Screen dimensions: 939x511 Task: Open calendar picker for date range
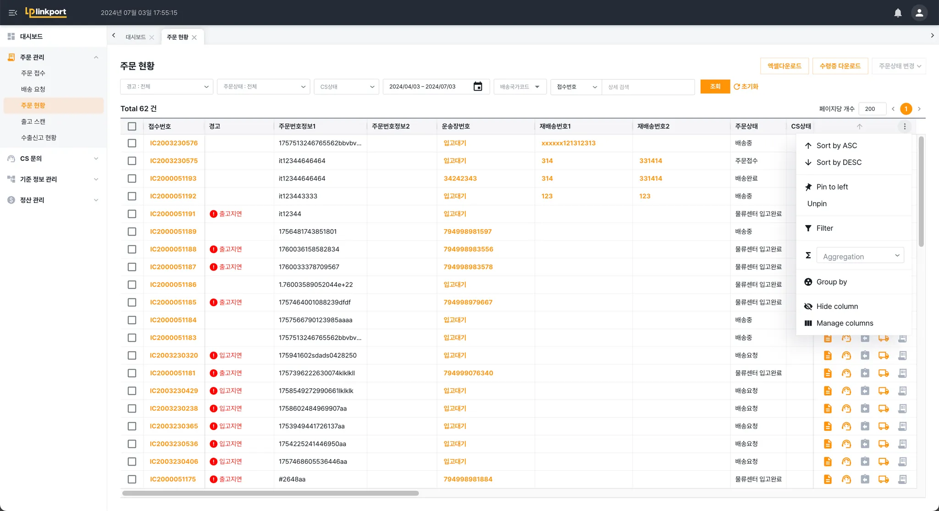pos(478,87)
